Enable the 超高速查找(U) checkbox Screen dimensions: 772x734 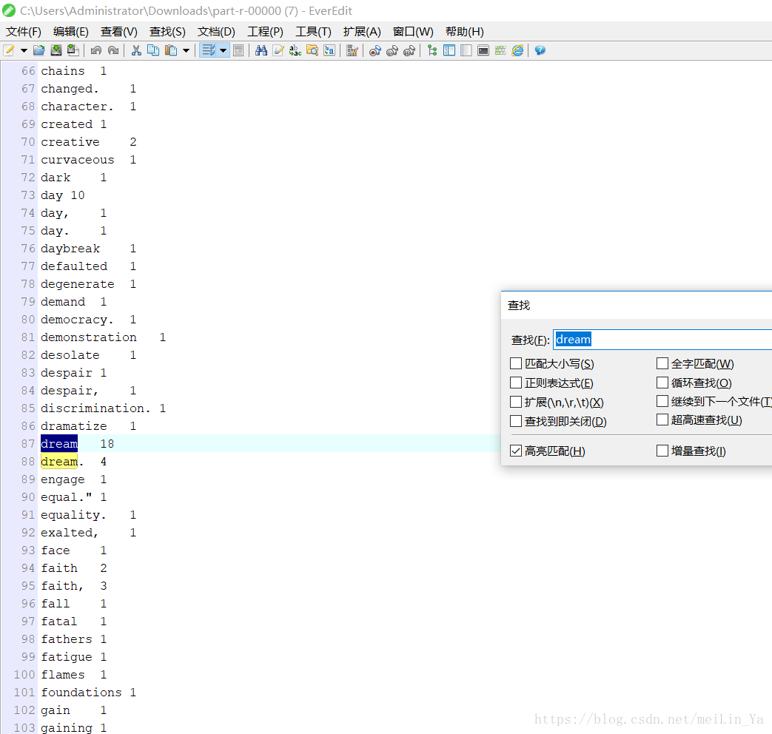662,420
